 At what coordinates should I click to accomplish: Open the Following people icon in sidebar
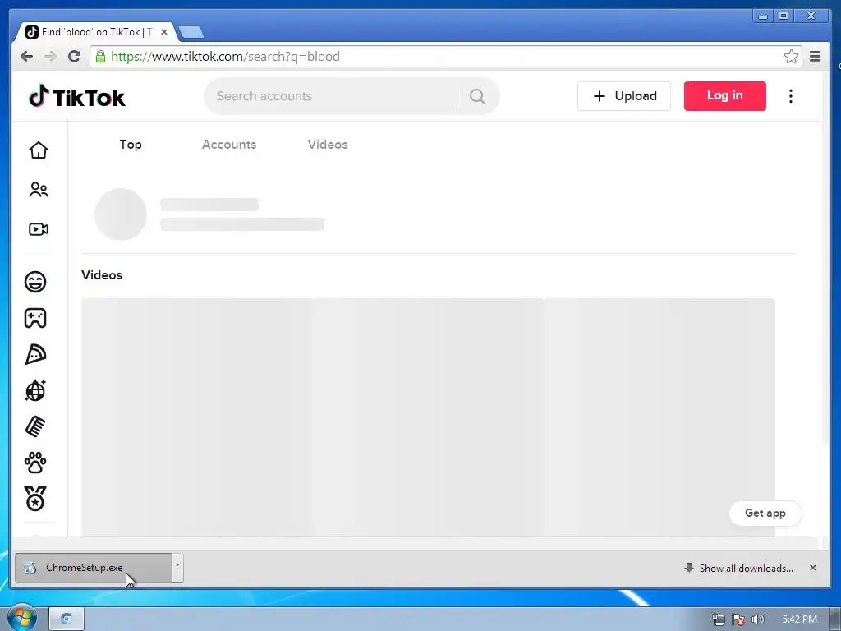[x=38, y=190]
